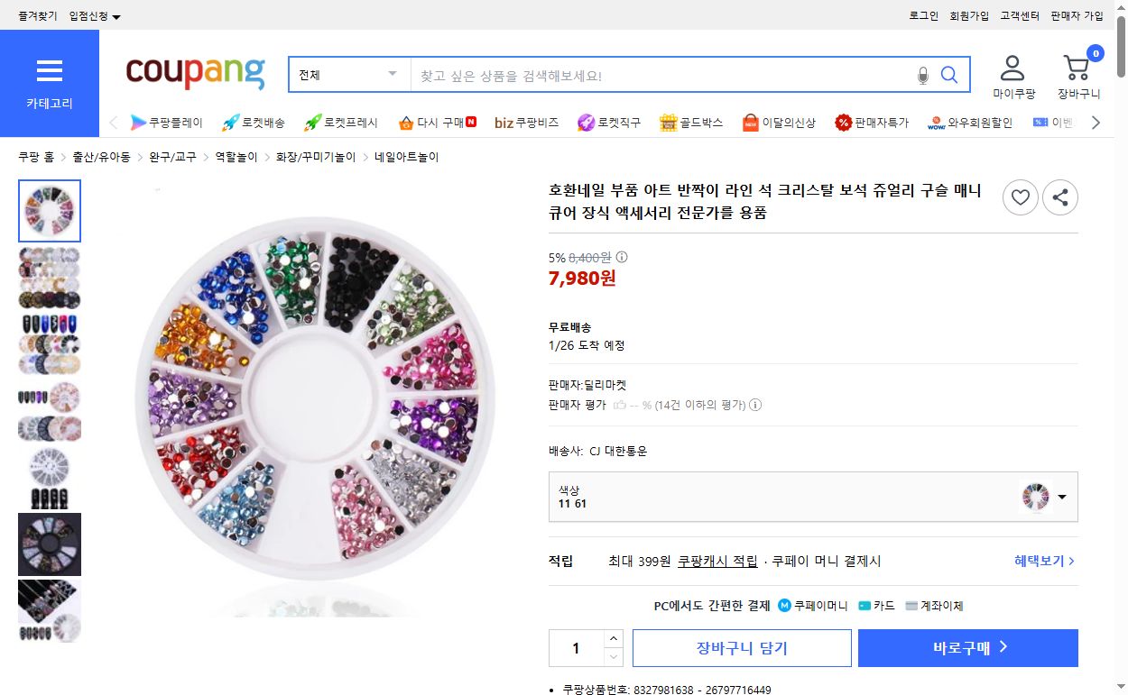Go to 네일아트놀이 in the breadcrumb
This screenshot has width=1128, height=695.
(406, 156)
